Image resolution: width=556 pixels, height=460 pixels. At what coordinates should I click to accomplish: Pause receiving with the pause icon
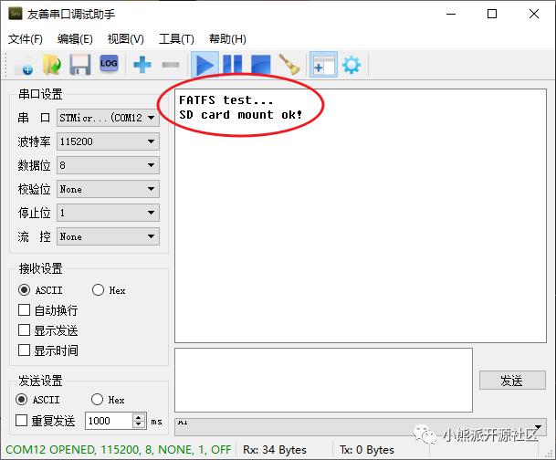point(233,65)
